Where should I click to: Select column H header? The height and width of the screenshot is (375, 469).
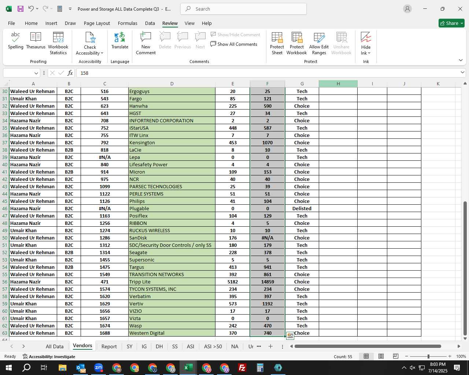(x=338, y=83)
